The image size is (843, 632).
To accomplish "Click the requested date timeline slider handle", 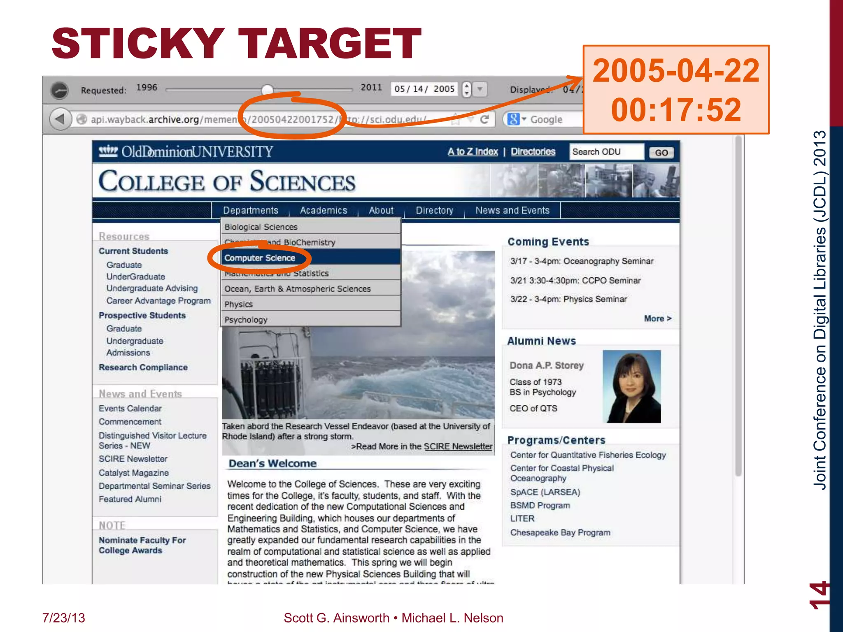I will [x=267, y=89].
